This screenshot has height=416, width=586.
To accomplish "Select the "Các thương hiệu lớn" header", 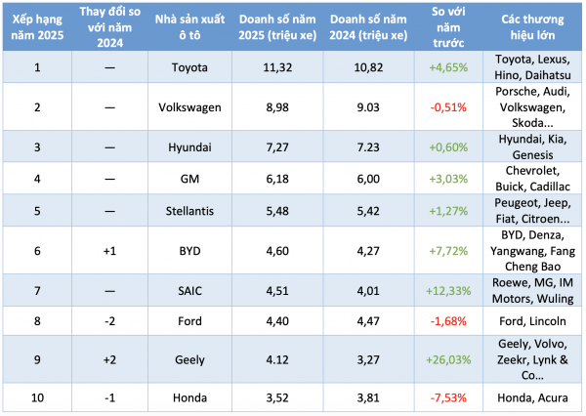I will [531, 26].
